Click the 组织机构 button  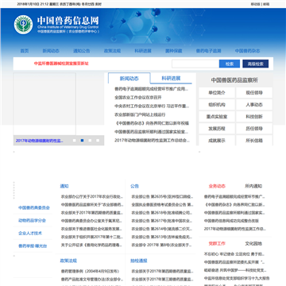217,105
